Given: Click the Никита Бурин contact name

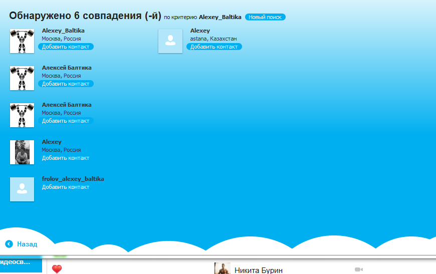Looking at the screenshot, I should [x=259, y=270].
